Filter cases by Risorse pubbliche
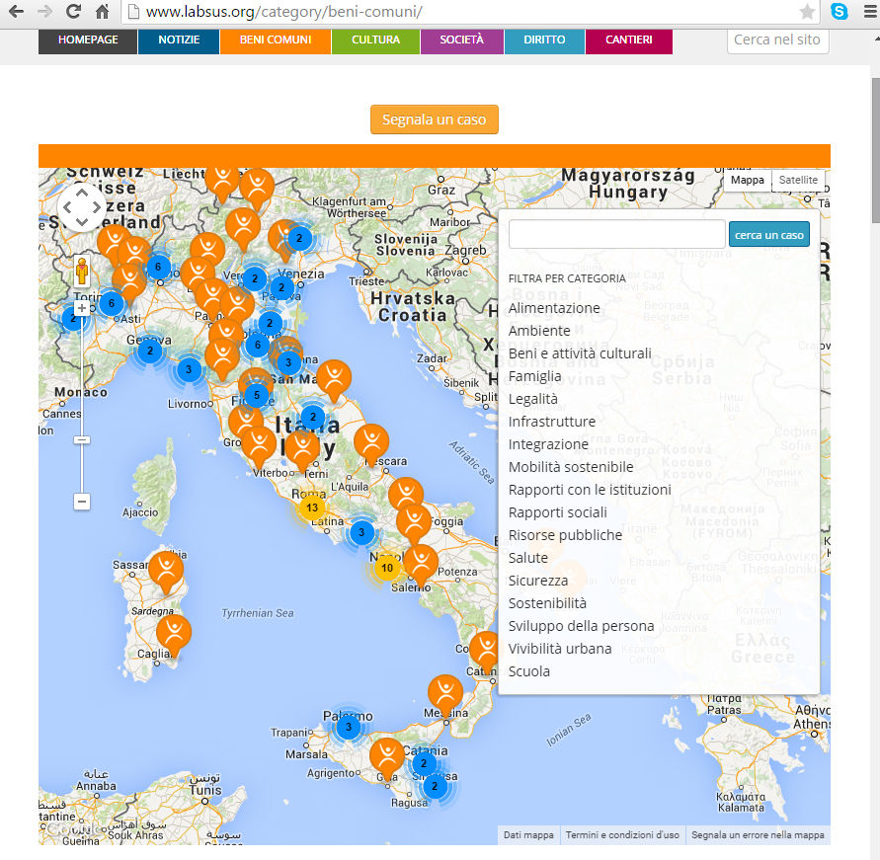 [565, 535]
